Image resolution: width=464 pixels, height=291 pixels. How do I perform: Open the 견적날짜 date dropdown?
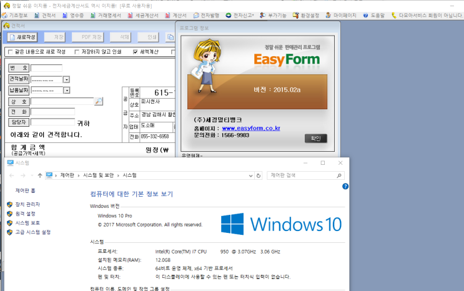(x=67, y=79)
